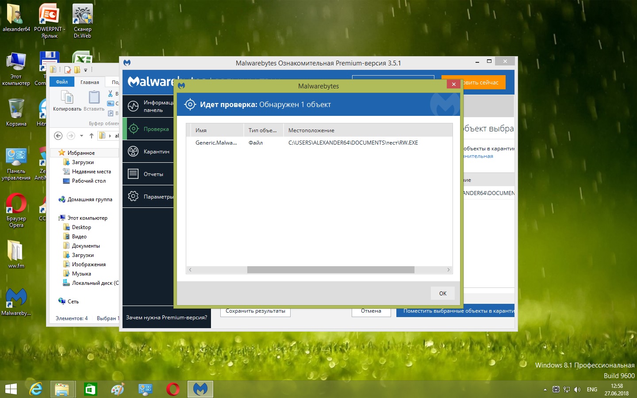Click the network tray icon
Screen dimensions: 637x398
567,390
